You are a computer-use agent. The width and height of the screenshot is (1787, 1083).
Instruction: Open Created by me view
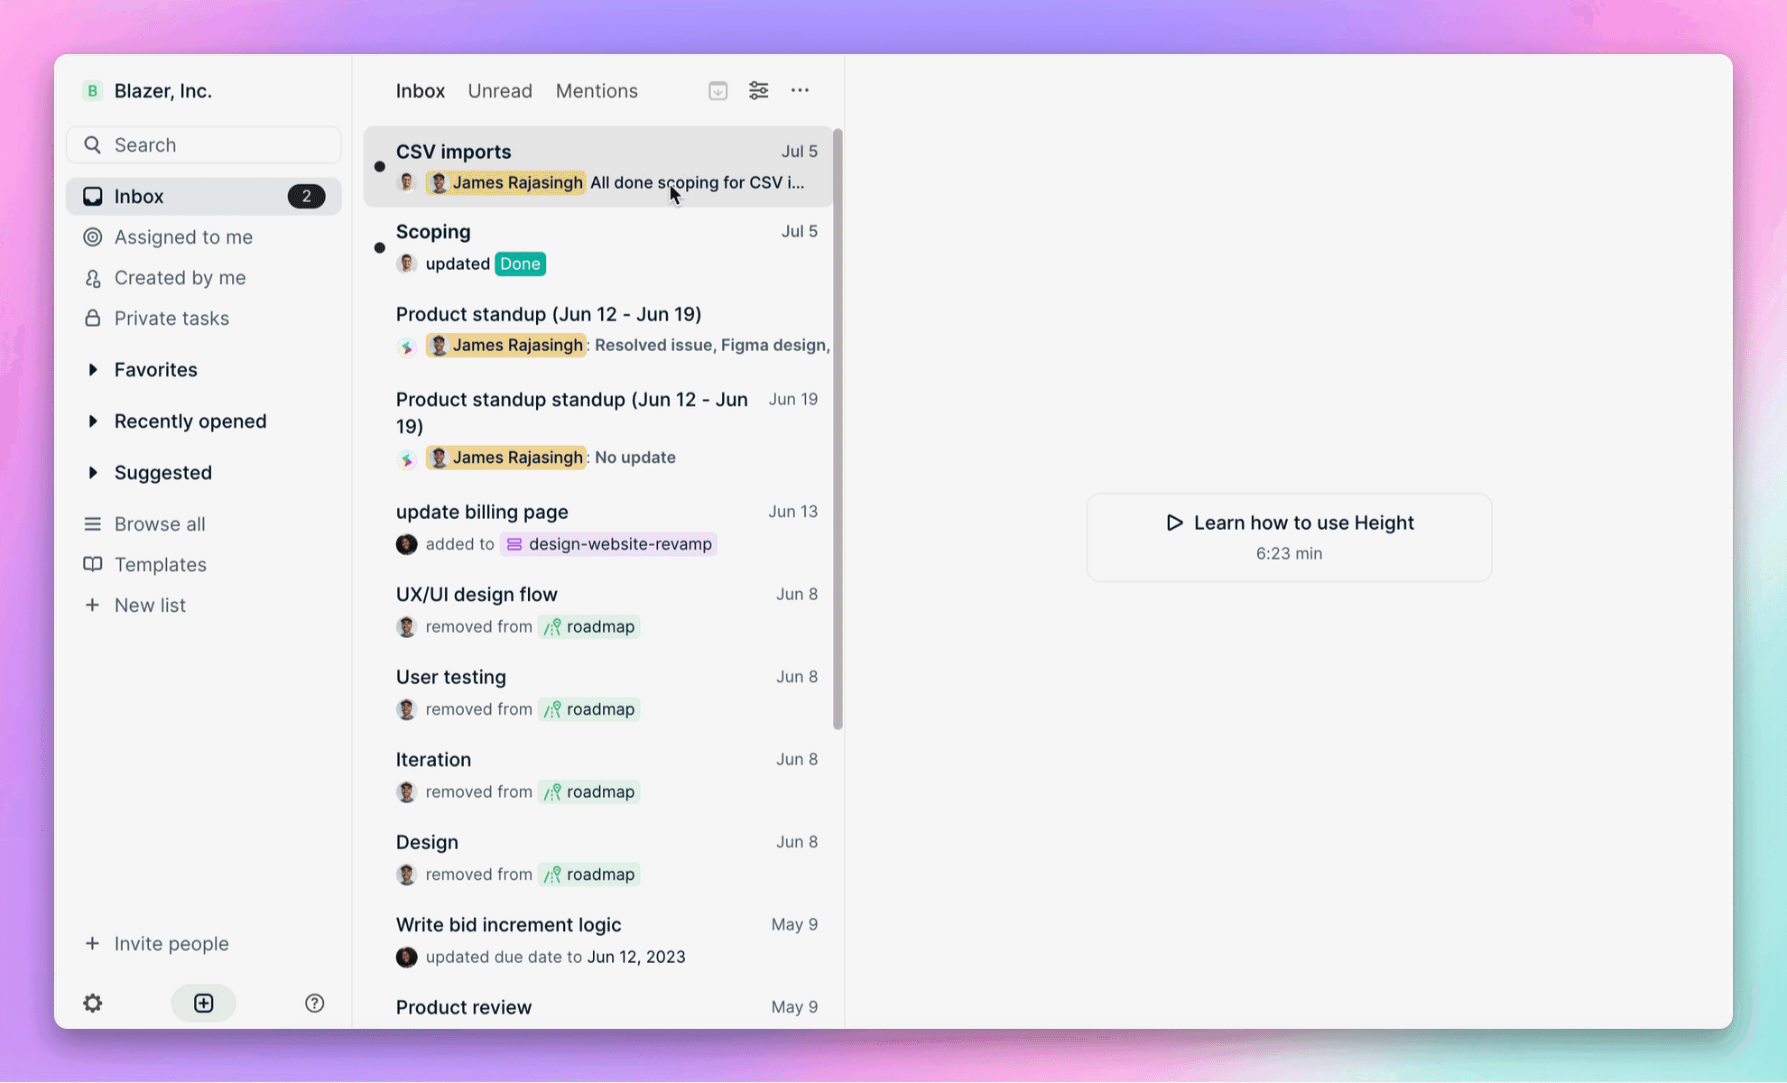pyautogui.click(x=204, y=278)
